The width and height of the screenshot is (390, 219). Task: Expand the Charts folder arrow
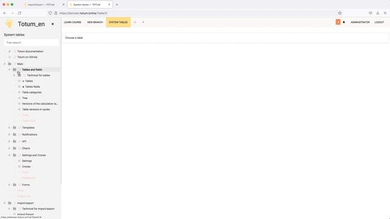click(x=9, y=148)
